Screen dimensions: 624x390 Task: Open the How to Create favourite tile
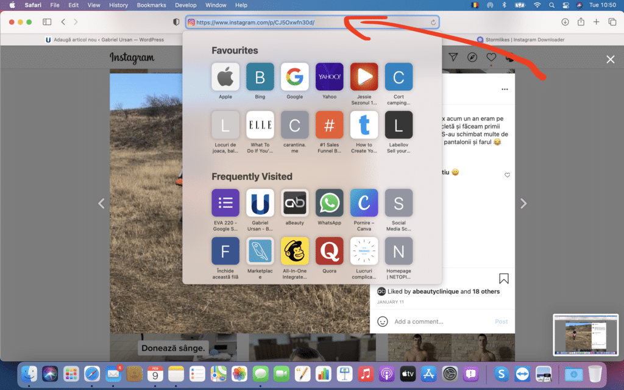(x=364, y=125)
